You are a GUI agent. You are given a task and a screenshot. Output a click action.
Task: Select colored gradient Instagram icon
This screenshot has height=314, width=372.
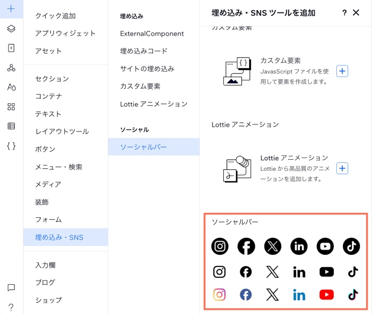pyautogui.click(x=219, y=295)
